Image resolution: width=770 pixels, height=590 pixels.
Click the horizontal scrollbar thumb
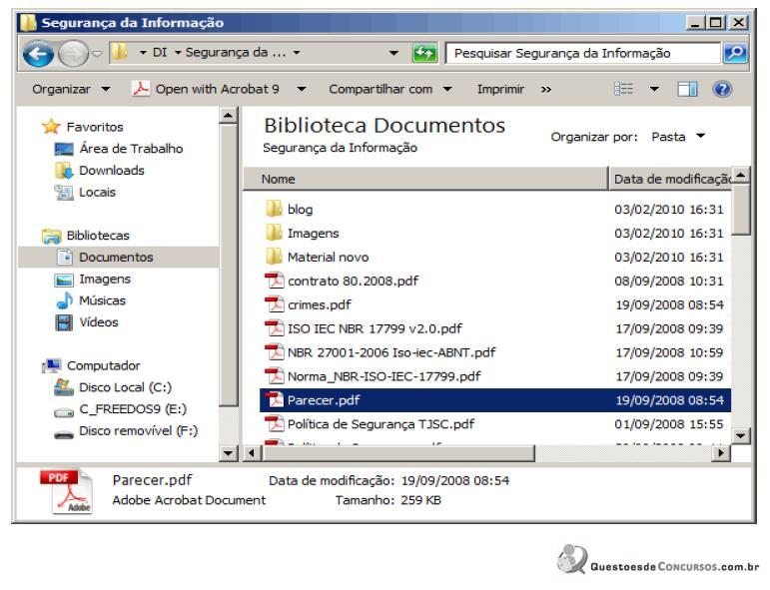397,452
